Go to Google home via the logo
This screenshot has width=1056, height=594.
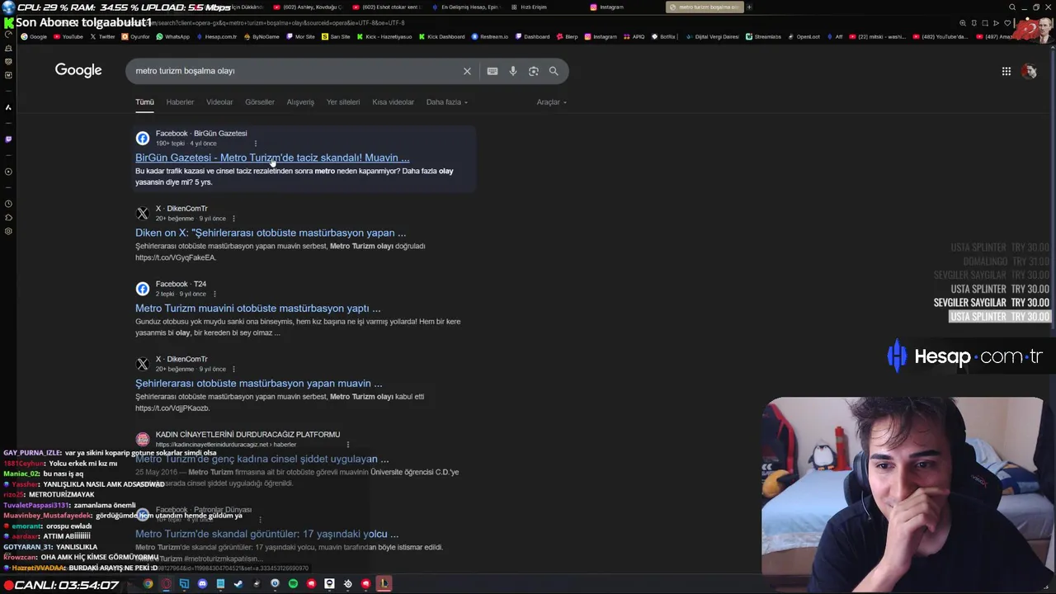(x=78, y=70)
